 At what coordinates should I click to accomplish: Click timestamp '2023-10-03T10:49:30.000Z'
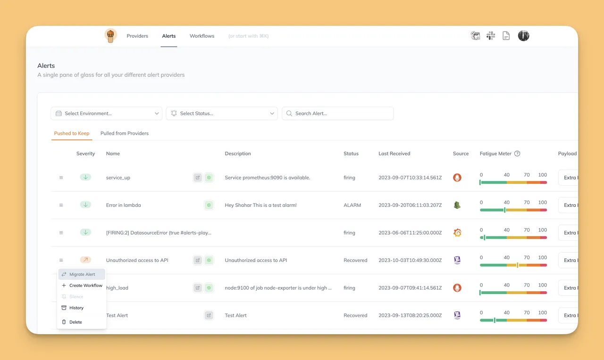(410, 260)
